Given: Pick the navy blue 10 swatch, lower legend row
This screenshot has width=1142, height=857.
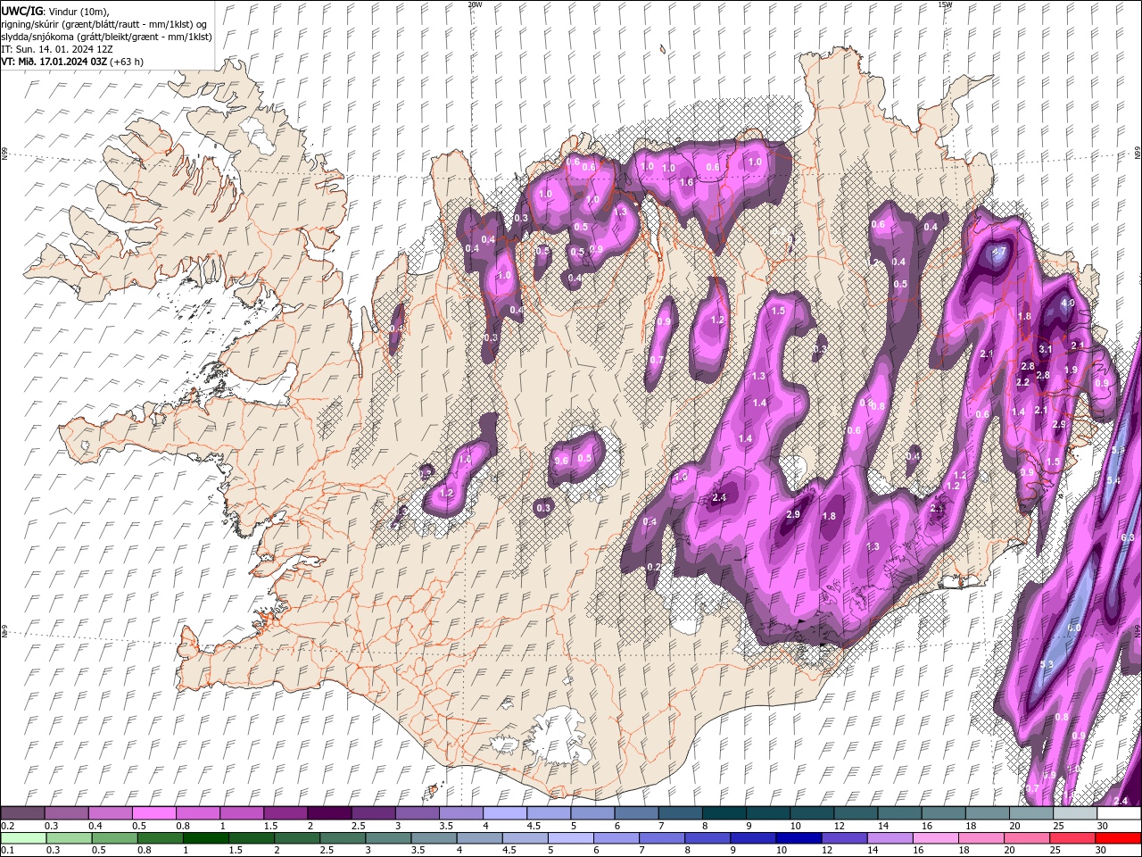Looking at the screenshot, I should (797, 837).
